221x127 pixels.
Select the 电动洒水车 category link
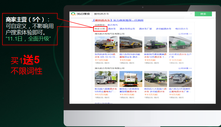pos(182,29)
